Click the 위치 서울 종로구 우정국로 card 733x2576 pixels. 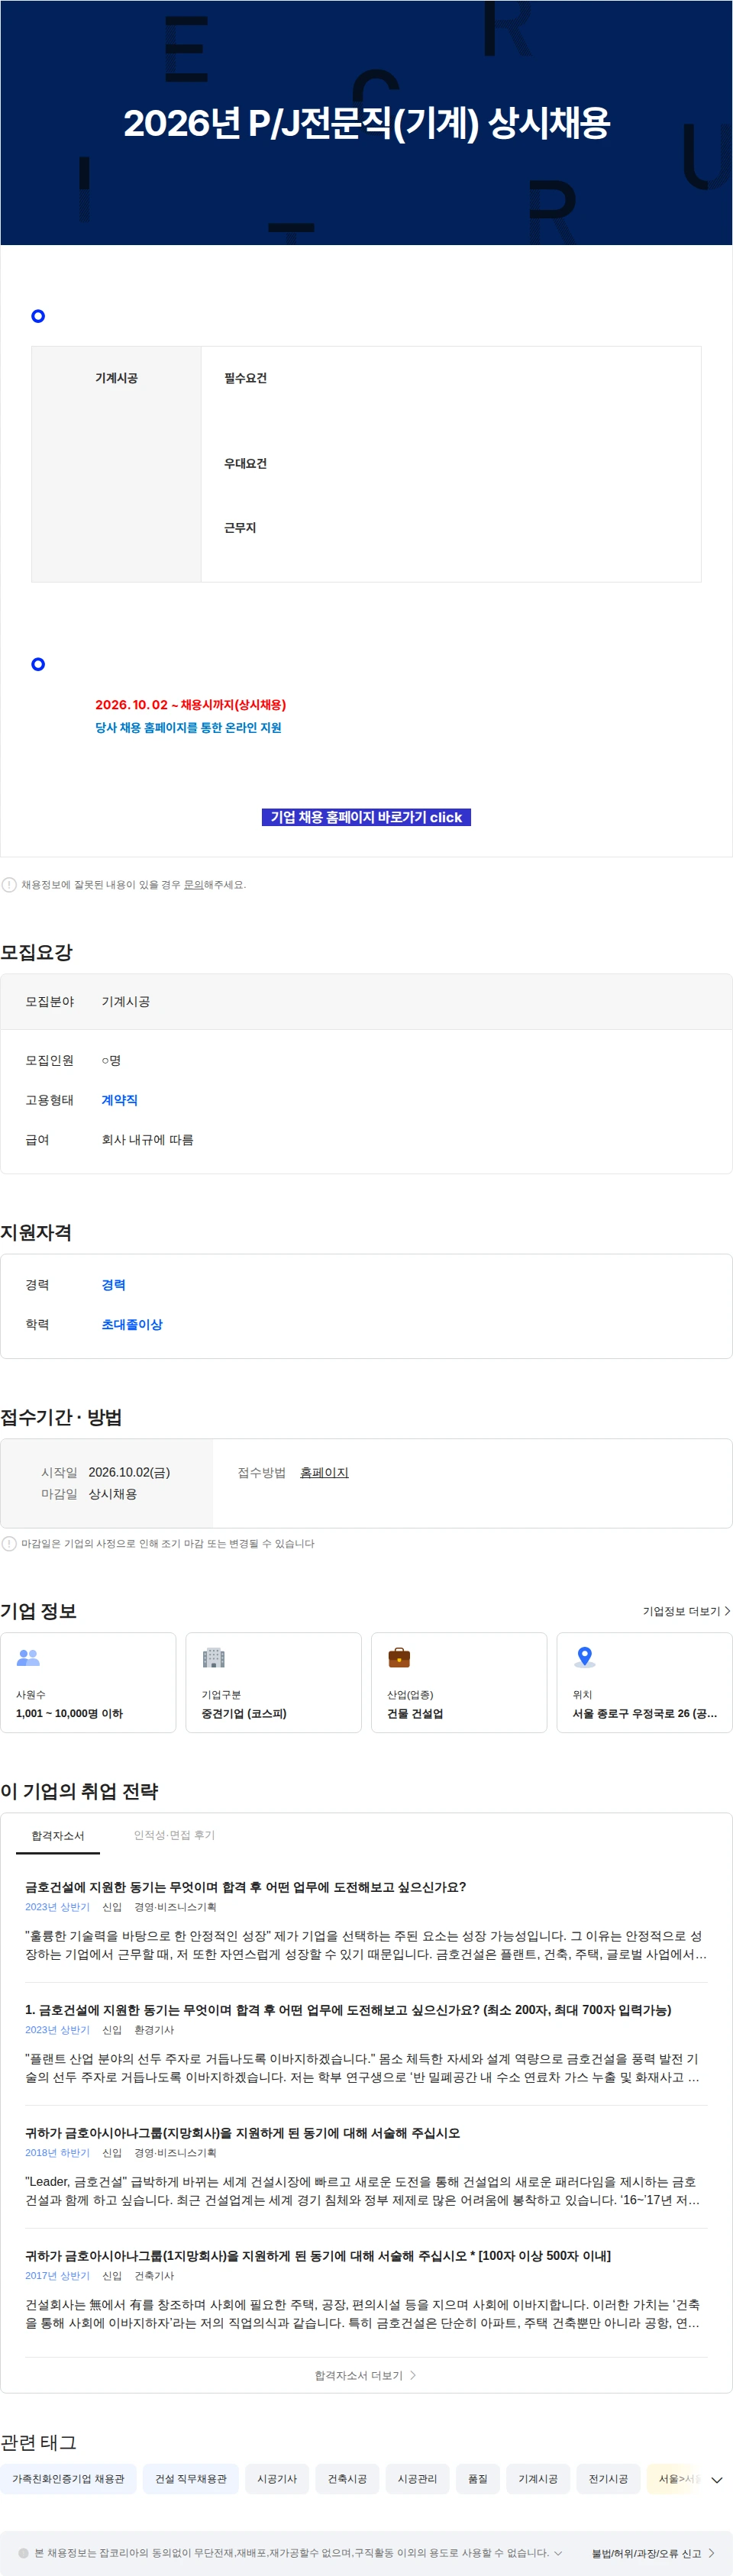[644, 1682]
